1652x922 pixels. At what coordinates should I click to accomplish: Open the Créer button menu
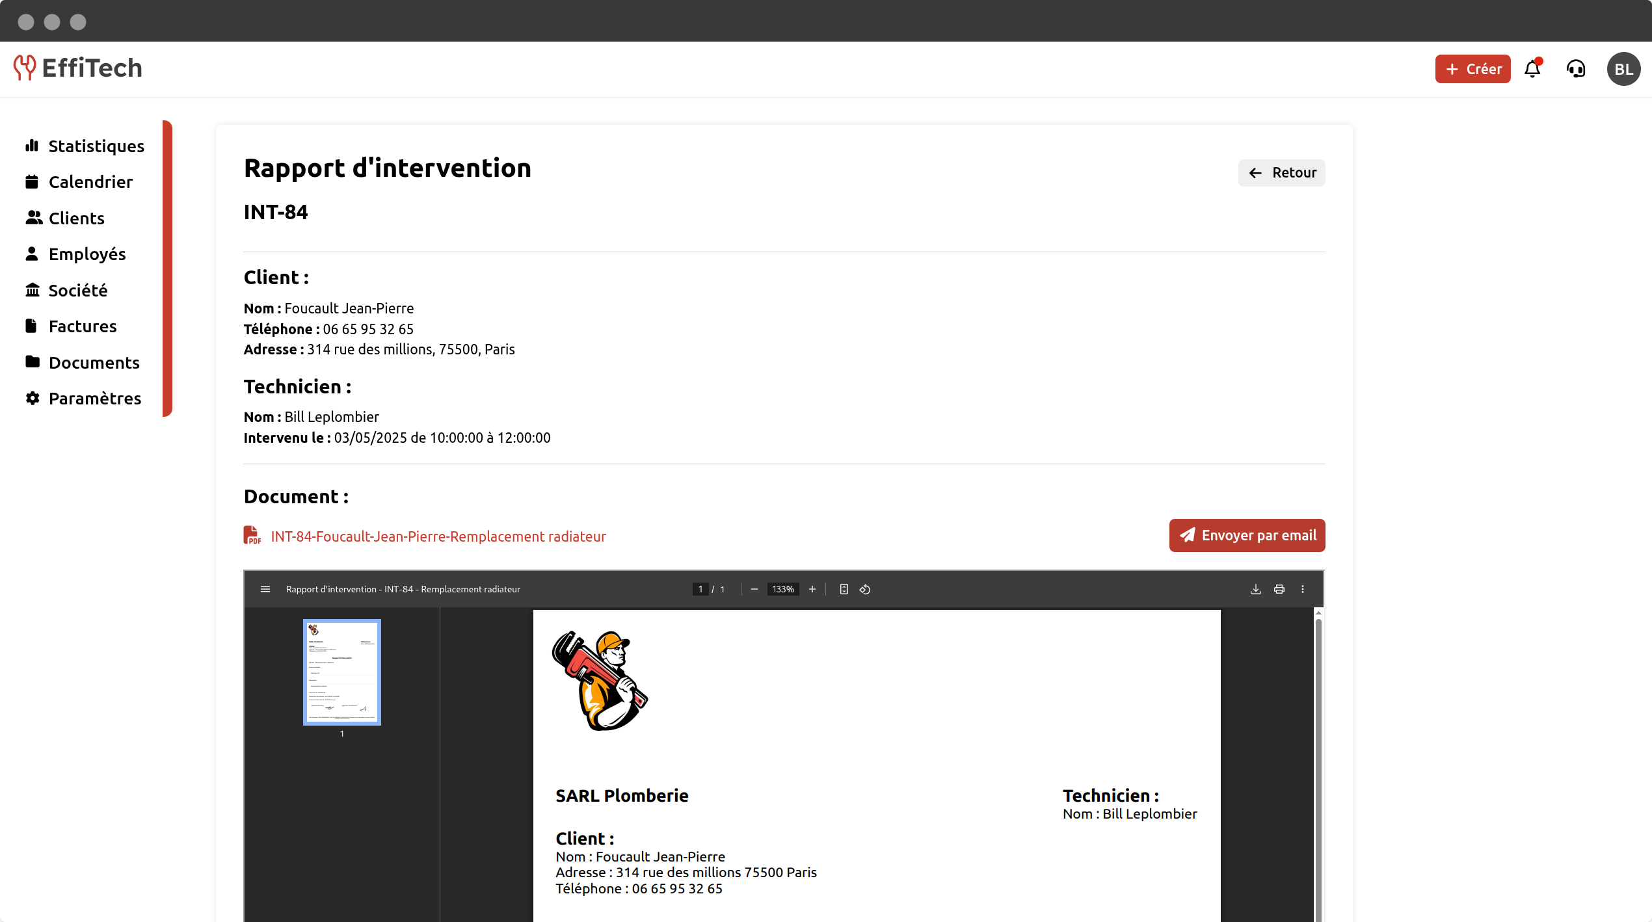(1472, 69)
